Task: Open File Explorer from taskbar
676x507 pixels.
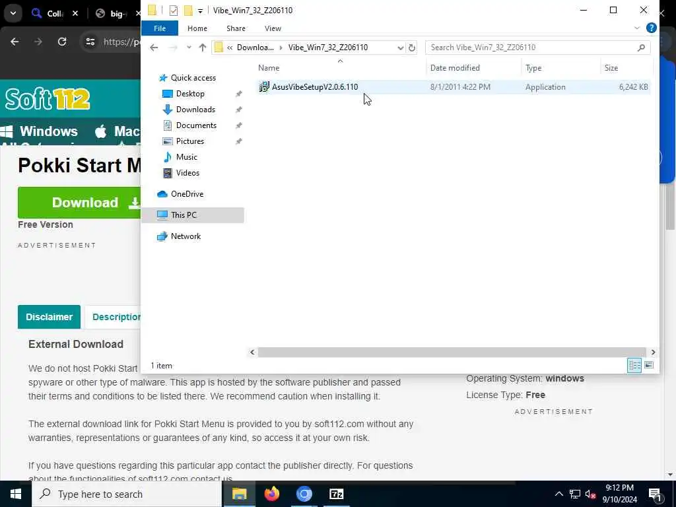Action: [x=239, y=494]
